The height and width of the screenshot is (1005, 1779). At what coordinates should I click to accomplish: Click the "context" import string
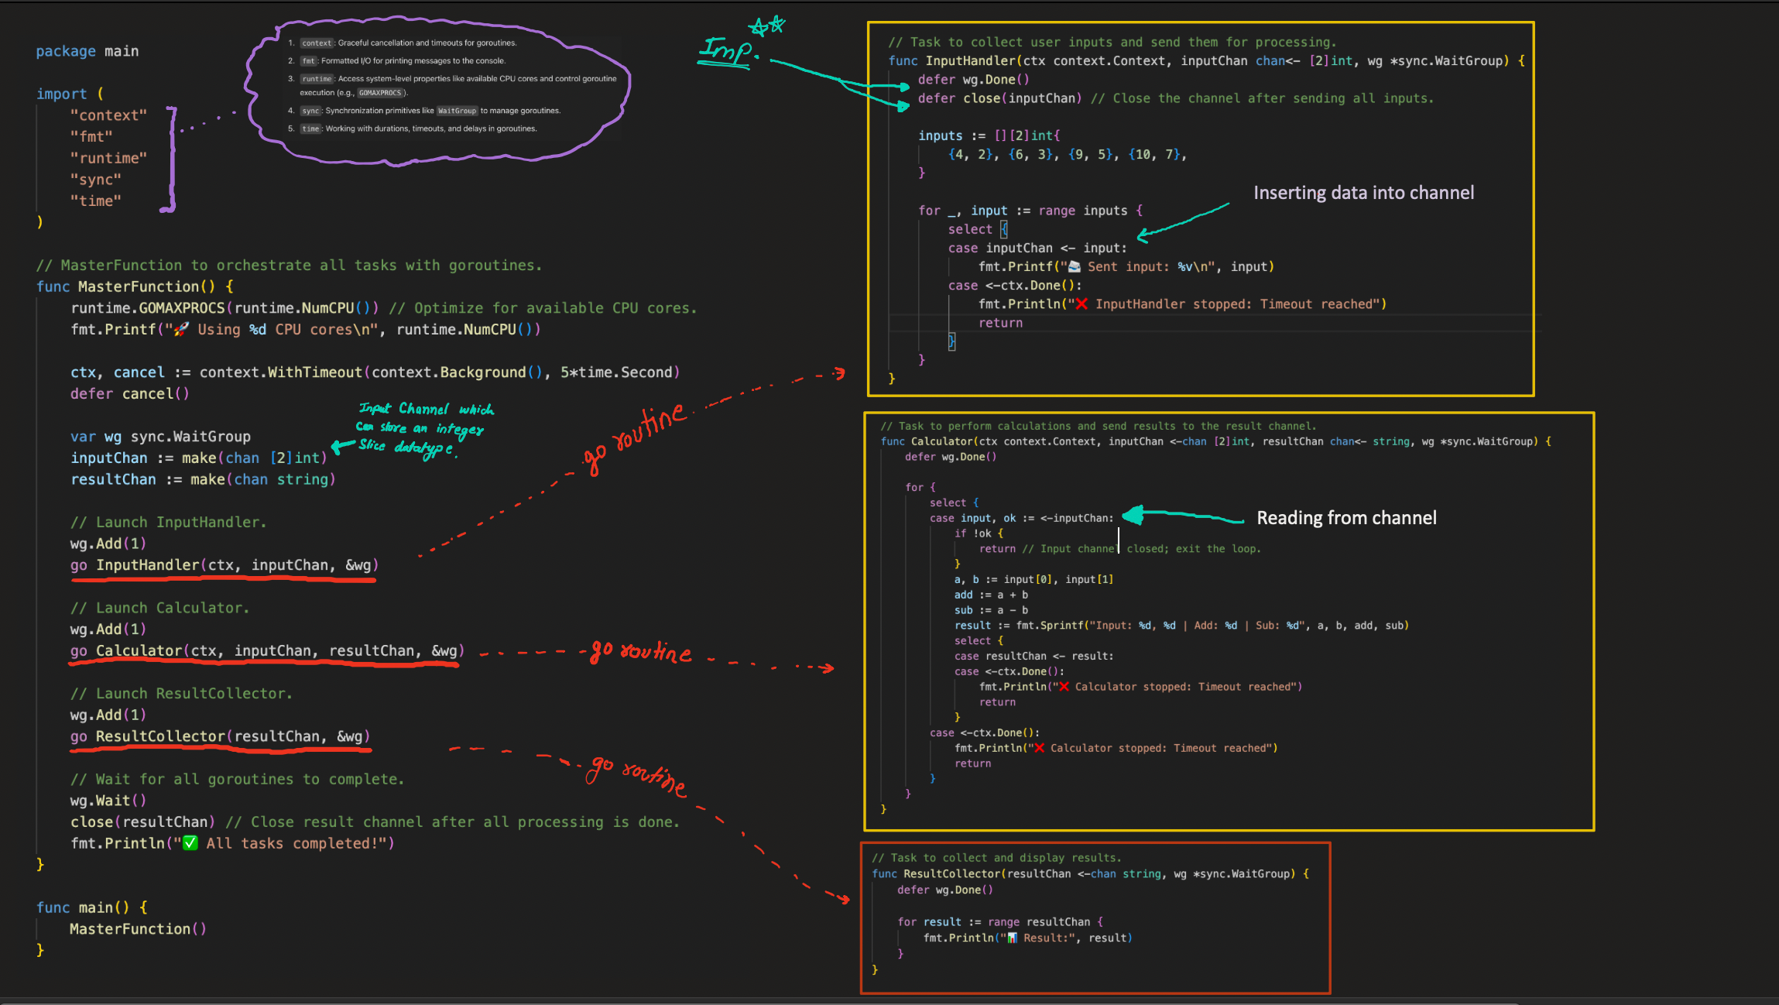[108, 115]
